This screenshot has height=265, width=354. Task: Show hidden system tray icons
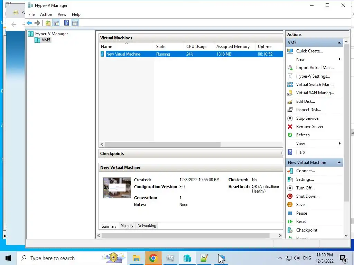[280, 258]
